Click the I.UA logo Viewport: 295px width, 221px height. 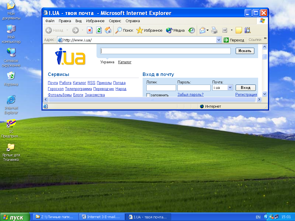coord(70,56)
